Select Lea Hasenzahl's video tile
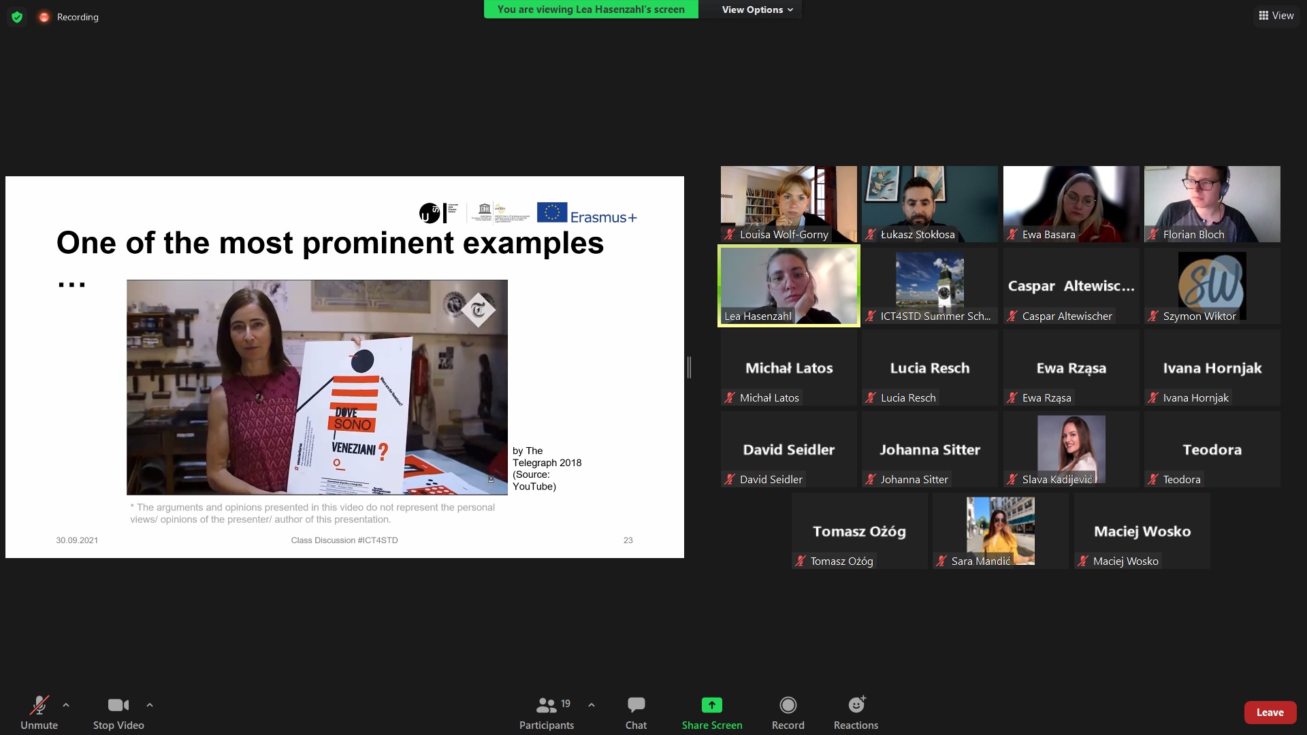Image resolution: width=1307 pixels, height=735 pixels. (789, 286)
